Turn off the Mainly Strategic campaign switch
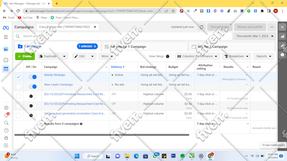This screenshot has height=161, width=287. tap(33, 77)
